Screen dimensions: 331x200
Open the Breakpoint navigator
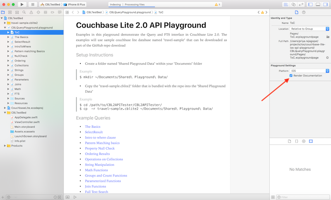tap(53, 12)
